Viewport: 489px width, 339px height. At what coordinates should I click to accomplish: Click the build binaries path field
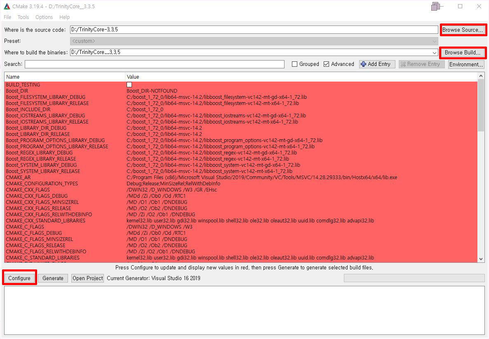click(x=250, y=52)
